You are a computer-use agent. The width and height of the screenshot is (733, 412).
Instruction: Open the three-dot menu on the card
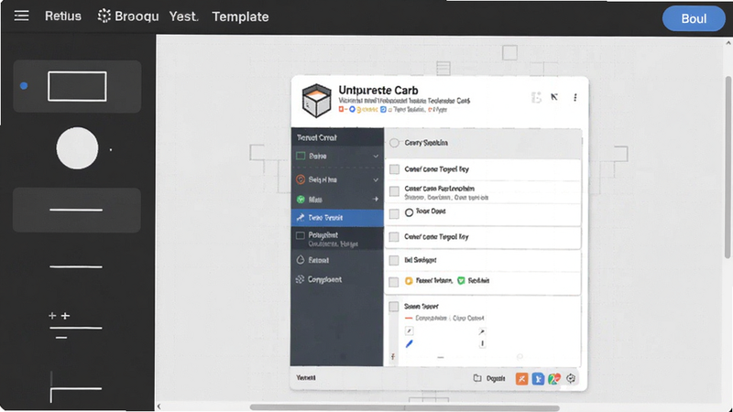pos(575,97)
